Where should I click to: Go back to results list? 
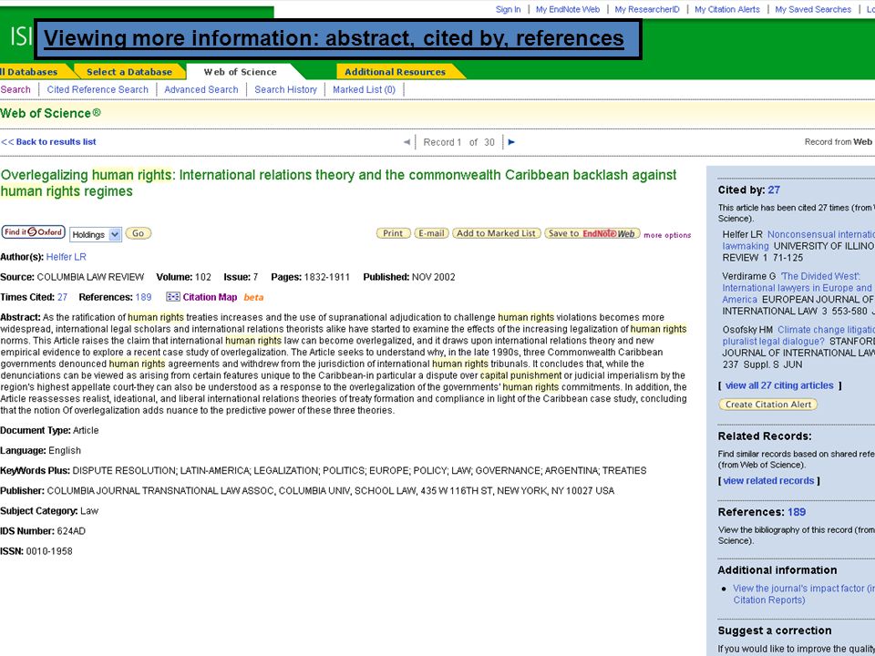point(48,142)
